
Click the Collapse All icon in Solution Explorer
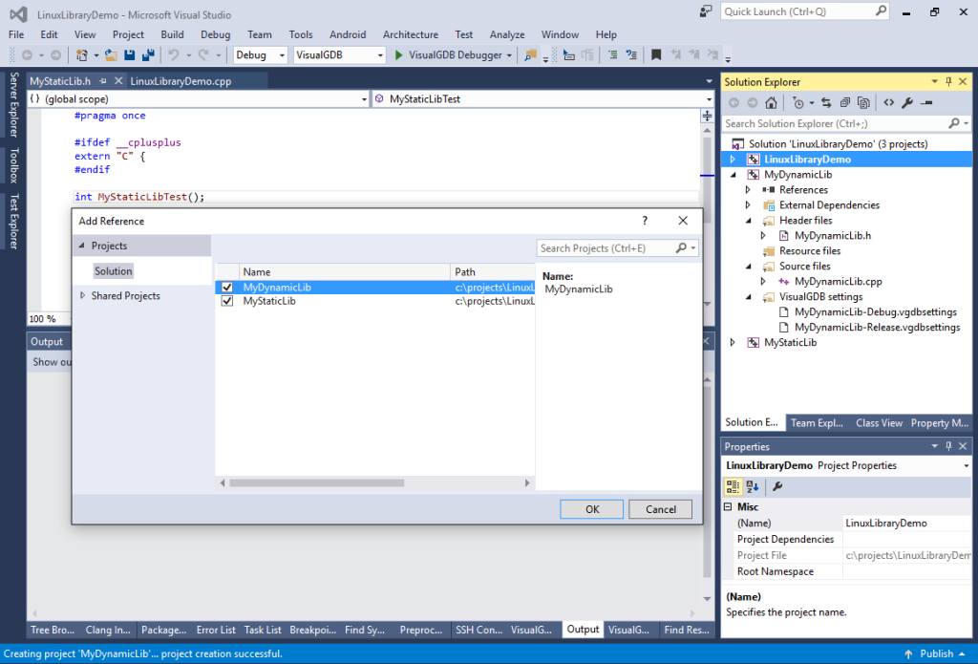pyautogui.click(x=844, y=102)
